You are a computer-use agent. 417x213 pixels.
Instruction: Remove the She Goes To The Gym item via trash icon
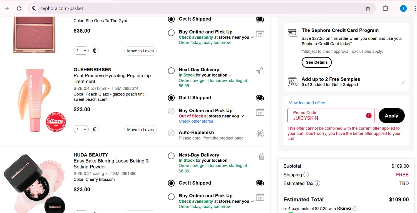[x=95, y=50]
